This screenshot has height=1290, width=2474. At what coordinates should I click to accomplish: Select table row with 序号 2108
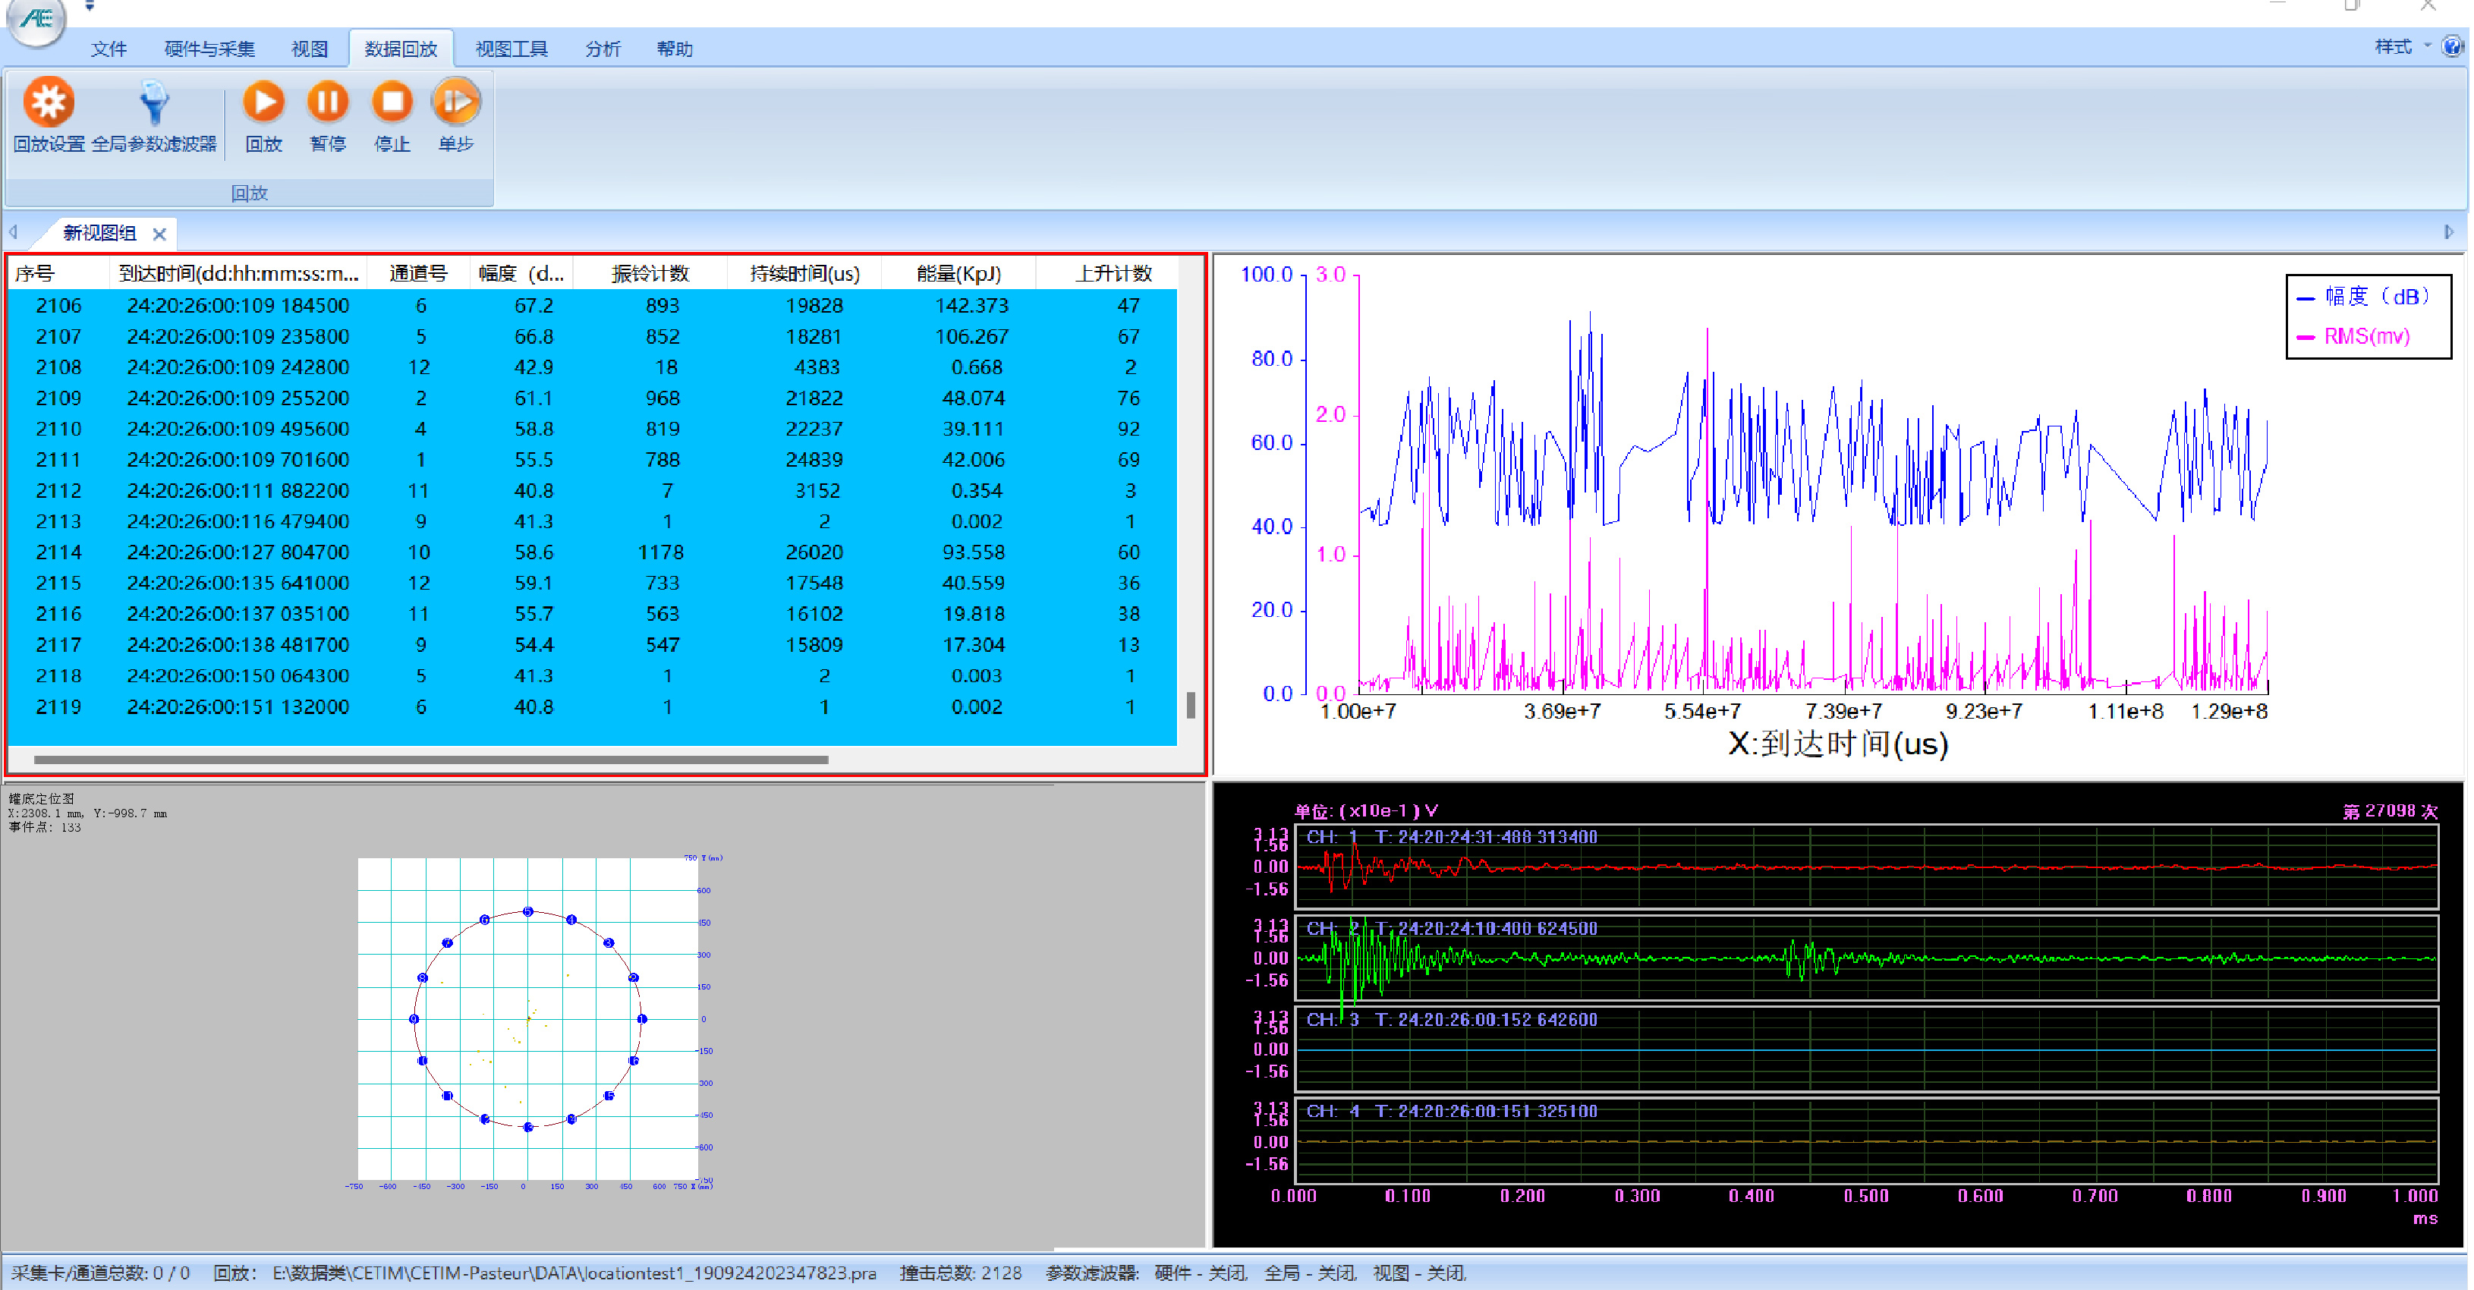(x=593, y=367)
